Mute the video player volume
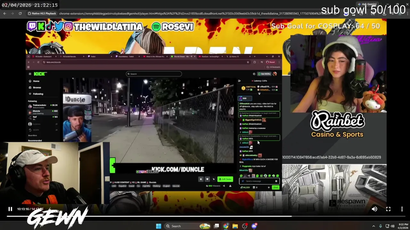This screenshot has width=410, height=230. coord(374,209)
